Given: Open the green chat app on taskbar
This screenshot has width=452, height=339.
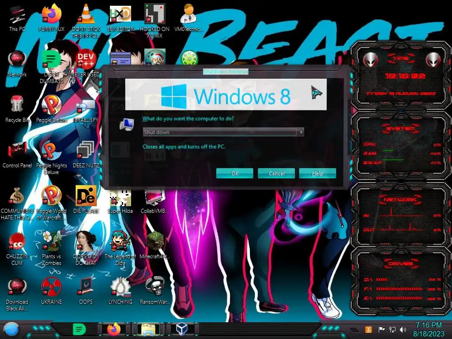Looking at the screenshot, I should coord(79,329).
